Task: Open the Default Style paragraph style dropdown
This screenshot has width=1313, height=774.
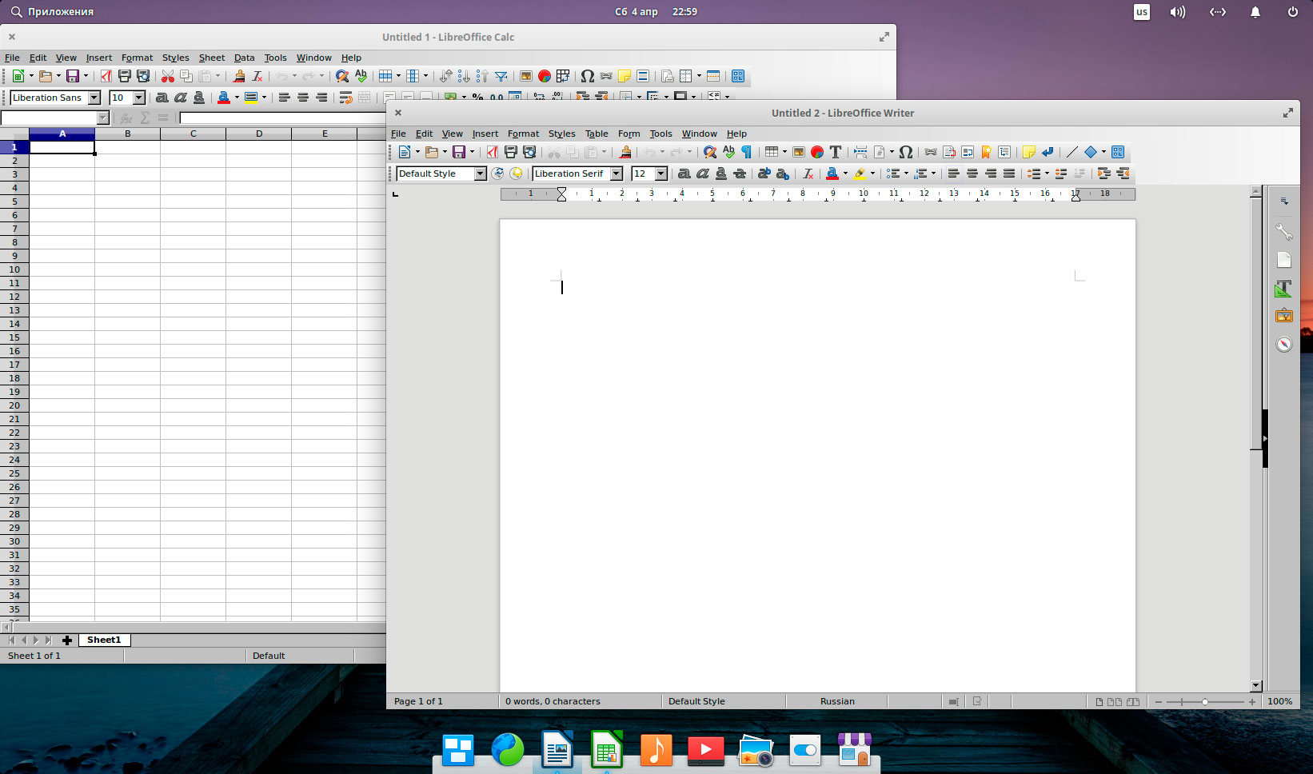Action: (x=480, y=174)
